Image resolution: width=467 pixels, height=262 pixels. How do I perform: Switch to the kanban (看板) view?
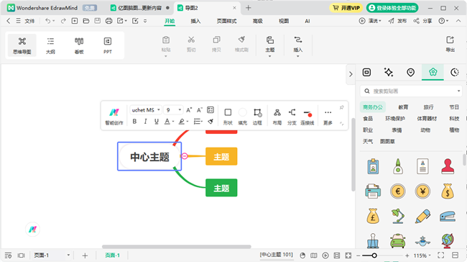79,45
